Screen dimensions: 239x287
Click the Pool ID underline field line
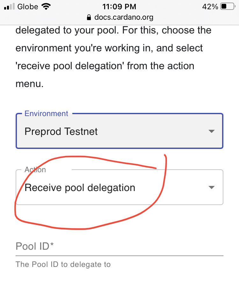point(119,256)
